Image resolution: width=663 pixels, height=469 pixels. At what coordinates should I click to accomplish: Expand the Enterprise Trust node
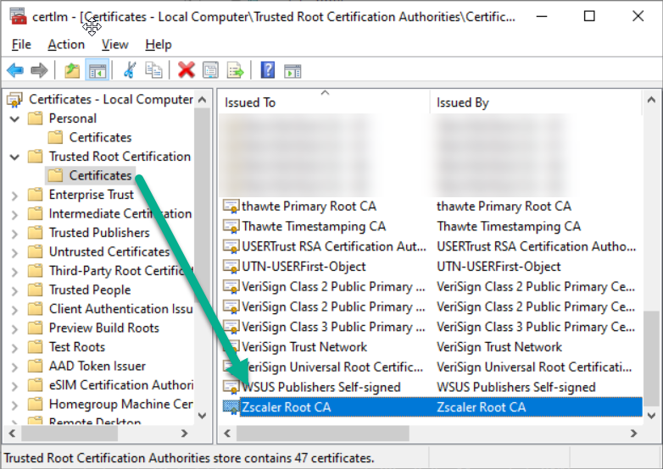(x=14, y=196)
